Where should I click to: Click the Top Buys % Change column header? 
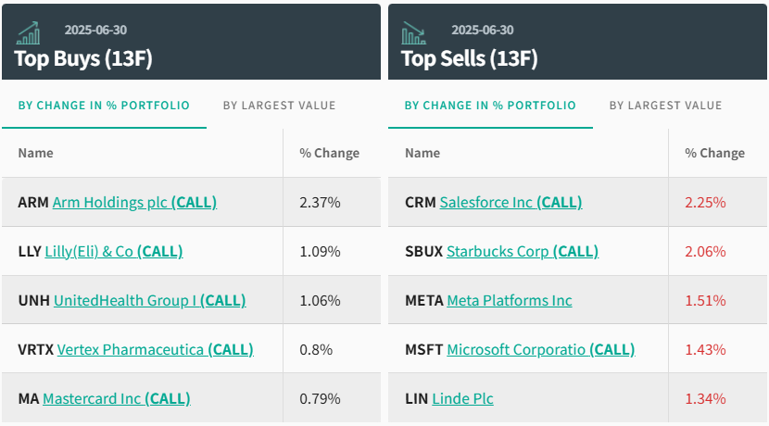(x=329, y=153)
